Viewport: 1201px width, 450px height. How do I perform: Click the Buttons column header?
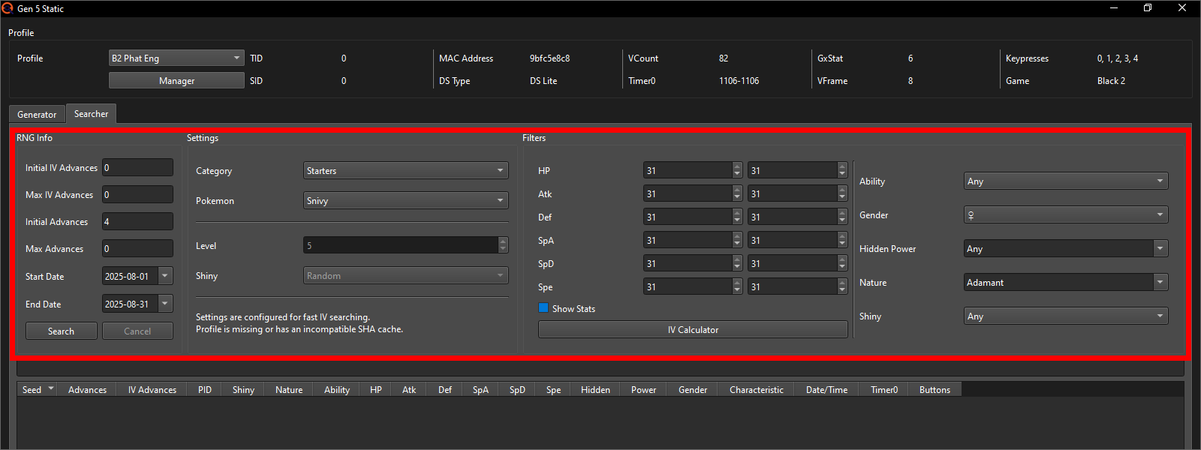coord(935,389)
